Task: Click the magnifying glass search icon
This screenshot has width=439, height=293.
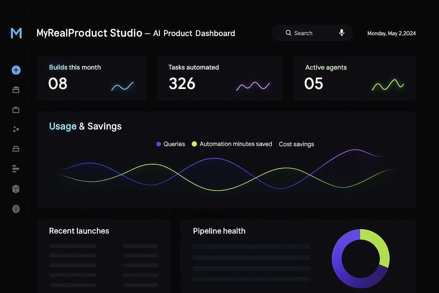Action: [288, 33]
